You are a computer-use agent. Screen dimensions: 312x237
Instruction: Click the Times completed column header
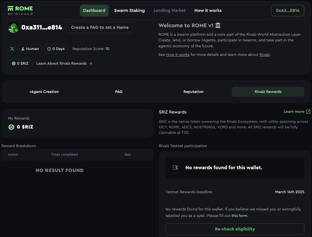click(64, 154)
